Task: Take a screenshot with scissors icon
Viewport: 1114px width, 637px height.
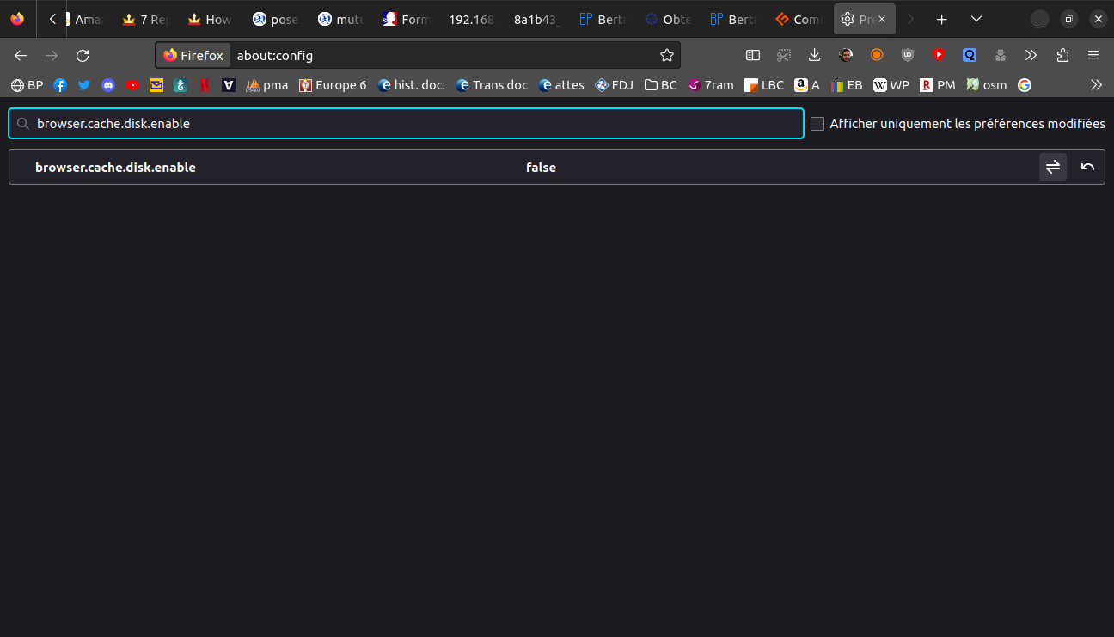Action: tap(784, 55)
